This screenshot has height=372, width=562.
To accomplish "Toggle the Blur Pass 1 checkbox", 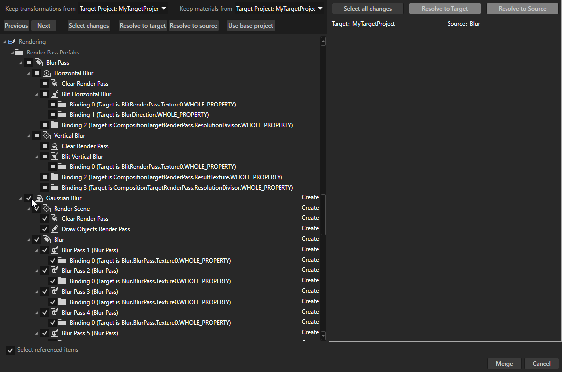I will pyautogui.click(x=44, y=250).
